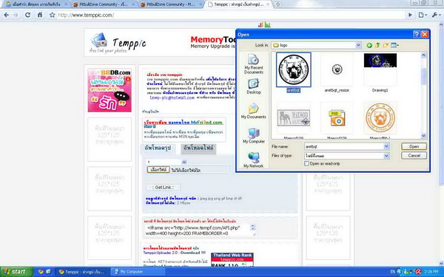444x277 pixels.
Task: Expand the Files of type dropdown
Action: coord(386,156)
